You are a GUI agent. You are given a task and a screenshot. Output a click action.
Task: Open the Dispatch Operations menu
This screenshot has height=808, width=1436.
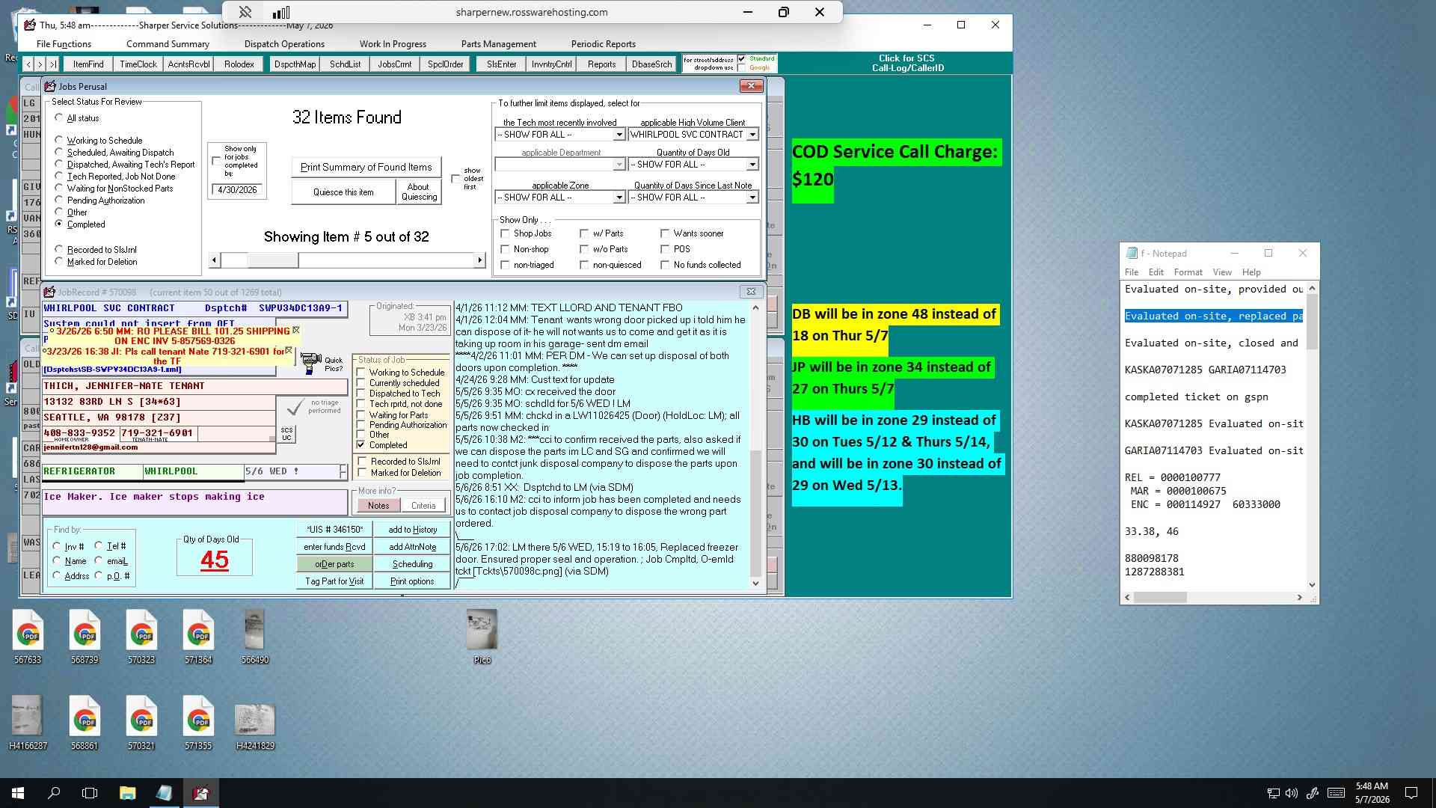click(284, 44)
